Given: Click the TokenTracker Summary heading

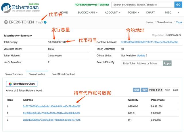Looking at the screenshot, I should pyautogui.click(x=18, y=36).
